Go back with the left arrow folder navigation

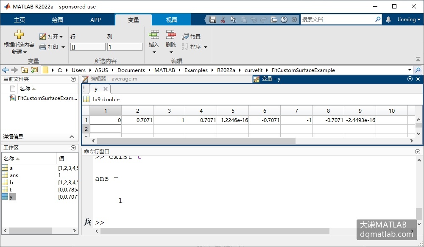click(x=5, y=70)
